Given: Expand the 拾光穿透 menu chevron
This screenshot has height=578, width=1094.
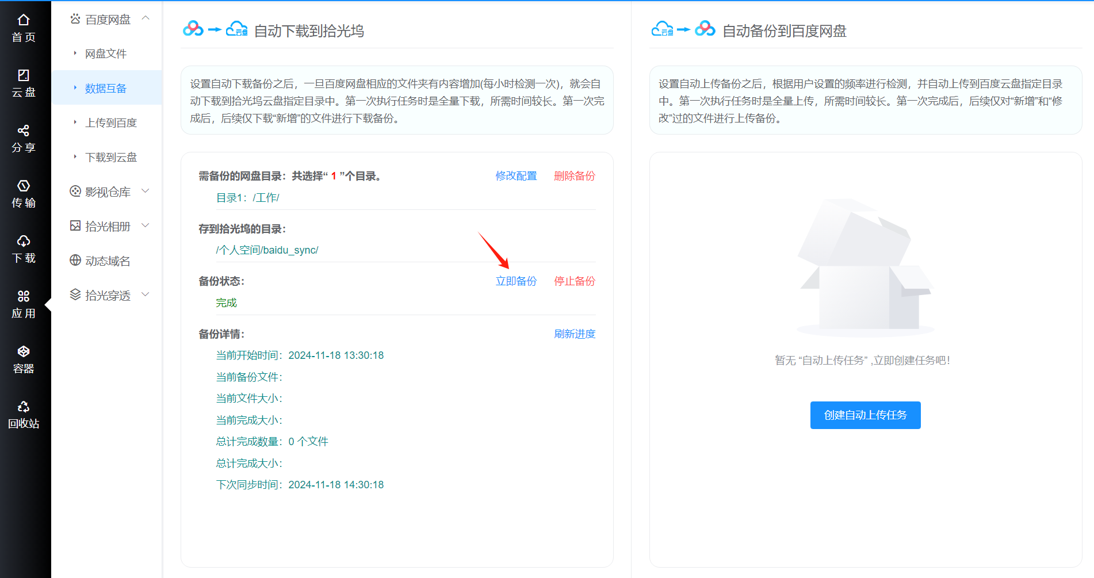Looking at the screenshot, I should point(146,294).
